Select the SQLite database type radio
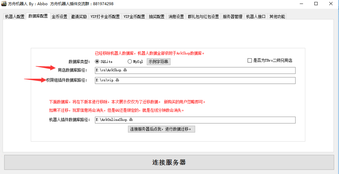This screenshot has width=339, height=174. [97, 62]
